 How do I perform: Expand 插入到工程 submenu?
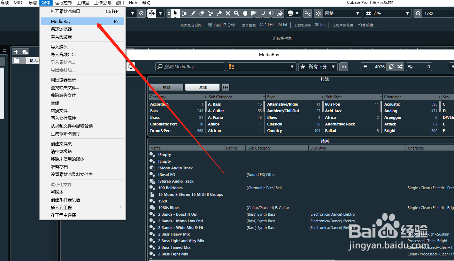pyautogui.click(x=83, y=207)
